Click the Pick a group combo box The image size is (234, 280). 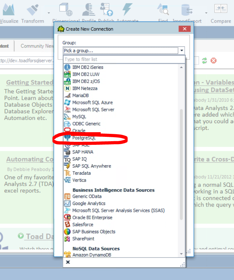124,50
